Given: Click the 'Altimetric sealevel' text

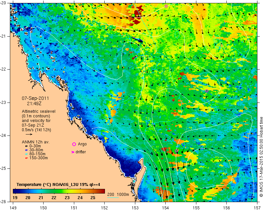Looking at the screenshot, I should click(39, 111).
